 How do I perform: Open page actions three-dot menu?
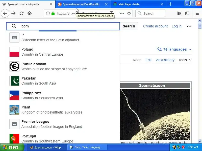122,13
